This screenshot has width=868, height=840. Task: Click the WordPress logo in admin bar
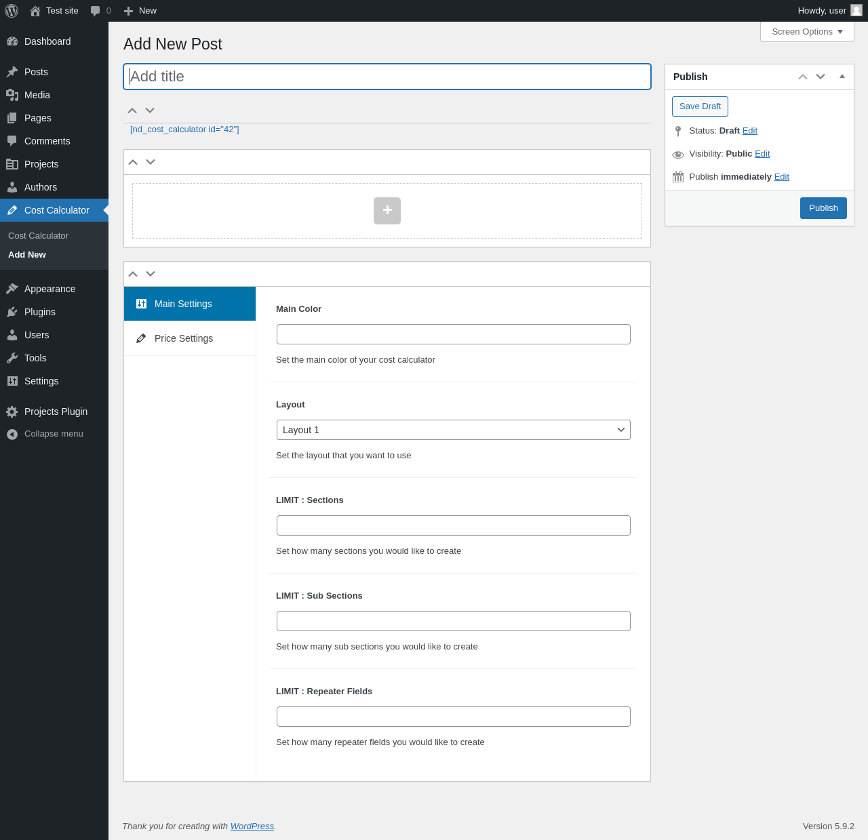12,11
